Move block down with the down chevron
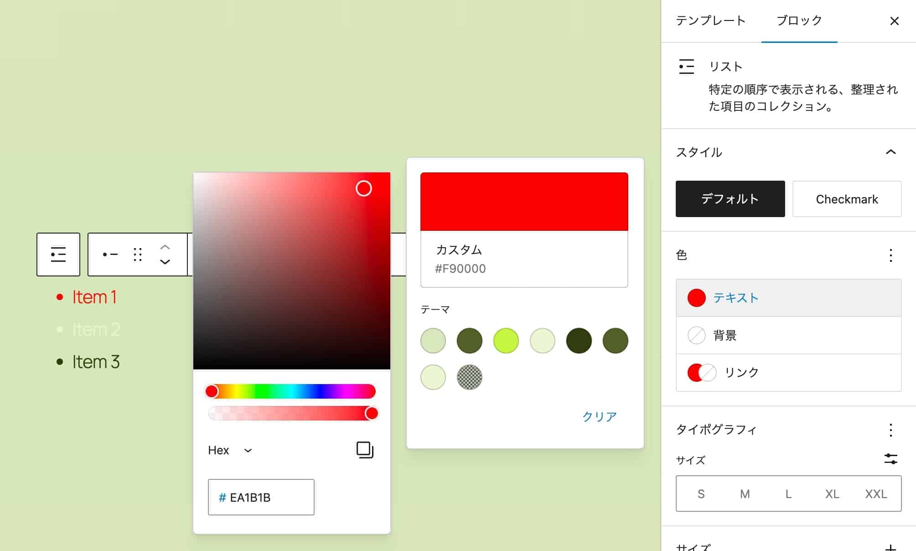Viewport: 916px width, 551px height. pos(165,262)
